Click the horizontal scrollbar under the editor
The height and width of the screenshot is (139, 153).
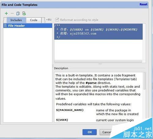point(98,61)
